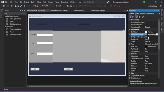Collapse the Containers toolbox group
The image size is (164, 92).
[x=5, y=27]
